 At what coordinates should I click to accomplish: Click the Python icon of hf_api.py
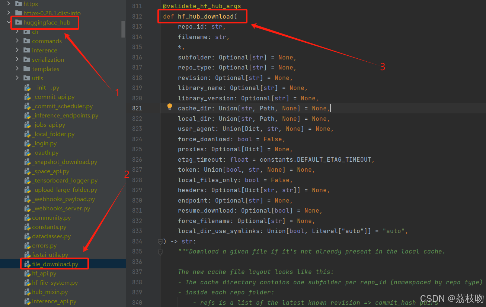pos(28,274)
